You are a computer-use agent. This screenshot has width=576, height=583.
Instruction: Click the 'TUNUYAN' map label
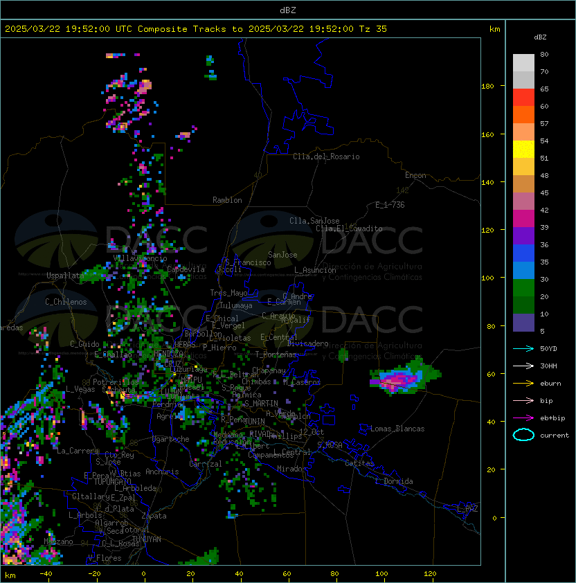coord(147,539)
